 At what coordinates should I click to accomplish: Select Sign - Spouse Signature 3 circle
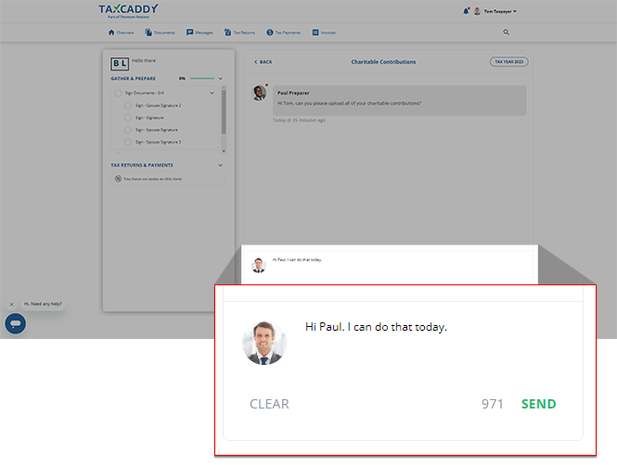click(128, 142)
